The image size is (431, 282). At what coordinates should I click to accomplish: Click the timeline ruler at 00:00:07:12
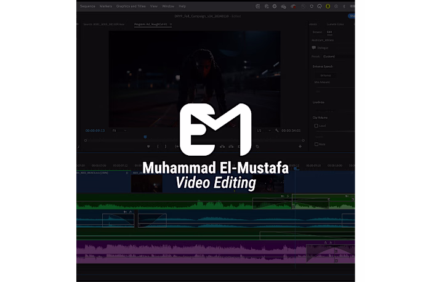pos(121,166)
